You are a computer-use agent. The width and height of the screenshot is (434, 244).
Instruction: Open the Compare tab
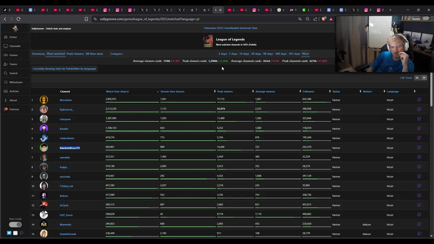point(116,54)
